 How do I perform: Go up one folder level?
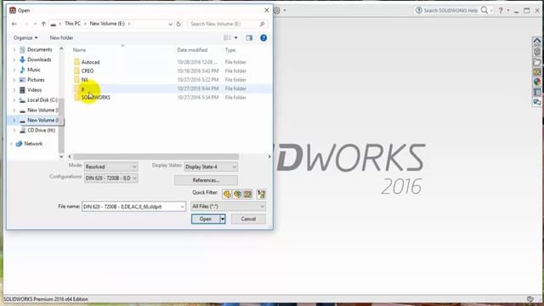tap(43, 24)
